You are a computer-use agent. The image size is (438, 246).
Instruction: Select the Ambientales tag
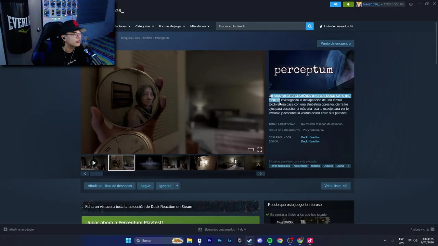(x=300, y=166)
